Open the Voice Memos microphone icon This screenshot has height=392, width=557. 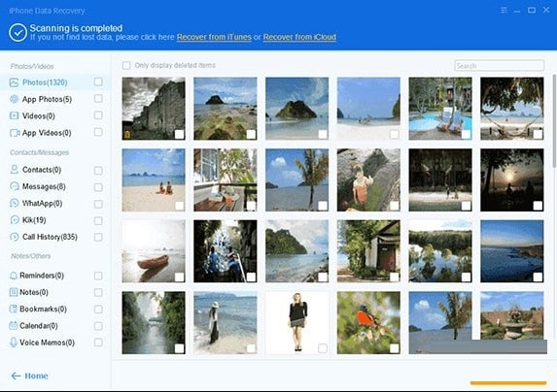[x=14, y=343]
